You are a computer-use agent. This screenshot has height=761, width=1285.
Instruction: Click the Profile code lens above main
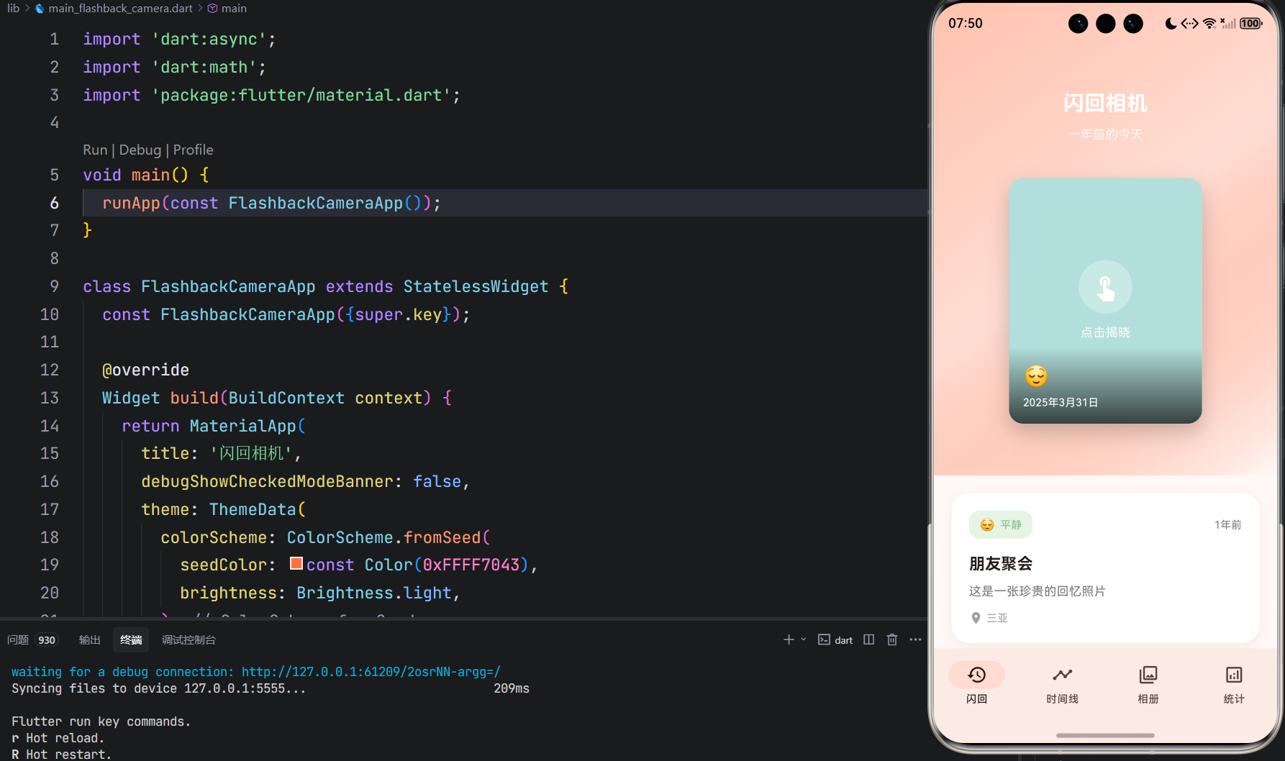pos(193,150)
